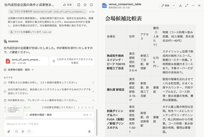Open the file list icon in header
Screen dimensions: 204x137
[79, 5]
